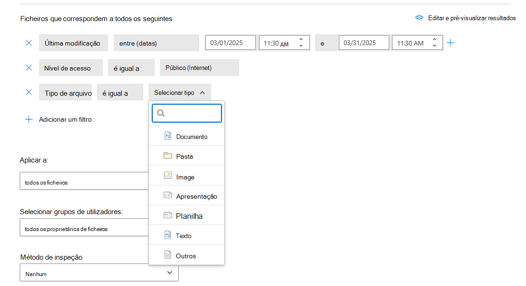Pick Outros in the type dropdown
Screen dimensions: 526x286
coord(186,256)
